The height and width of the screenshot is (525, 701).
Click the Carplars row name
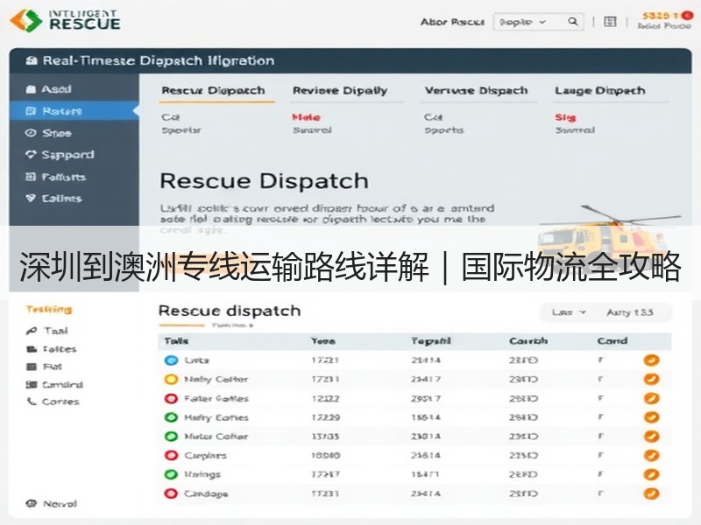click(x=206, y=456)
